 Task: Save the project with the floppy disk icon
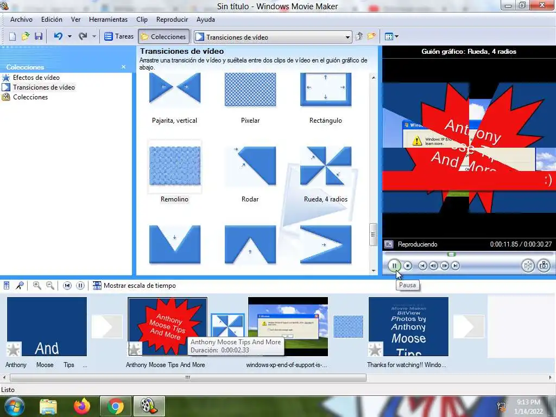pos(39,36)
